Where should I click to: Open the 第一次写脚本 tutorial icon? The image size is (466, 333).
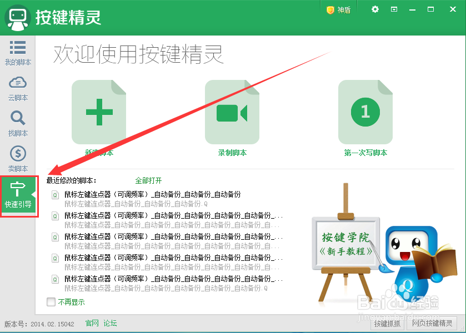point(365,112)
